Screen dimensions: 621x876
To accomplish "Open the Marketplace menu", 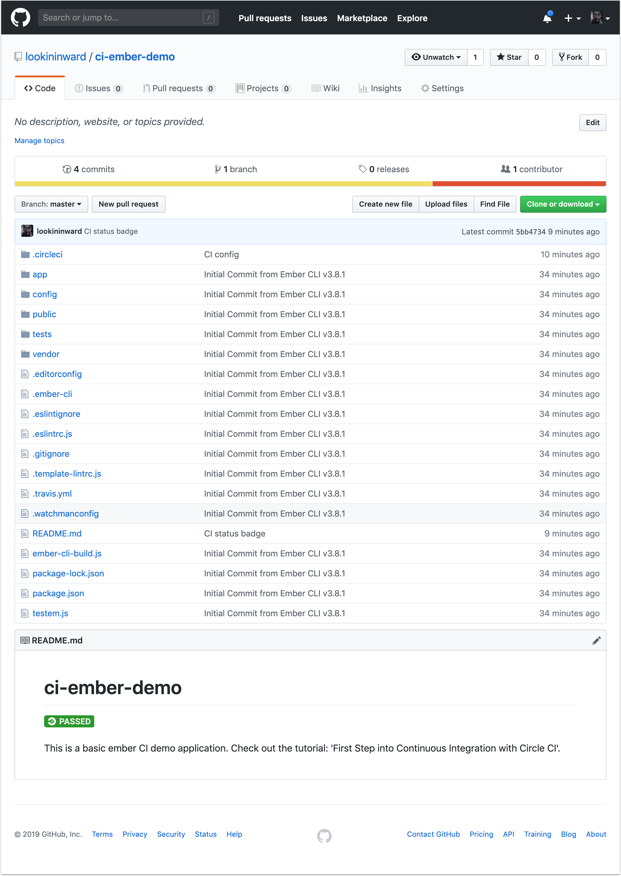I will [362, 18].
